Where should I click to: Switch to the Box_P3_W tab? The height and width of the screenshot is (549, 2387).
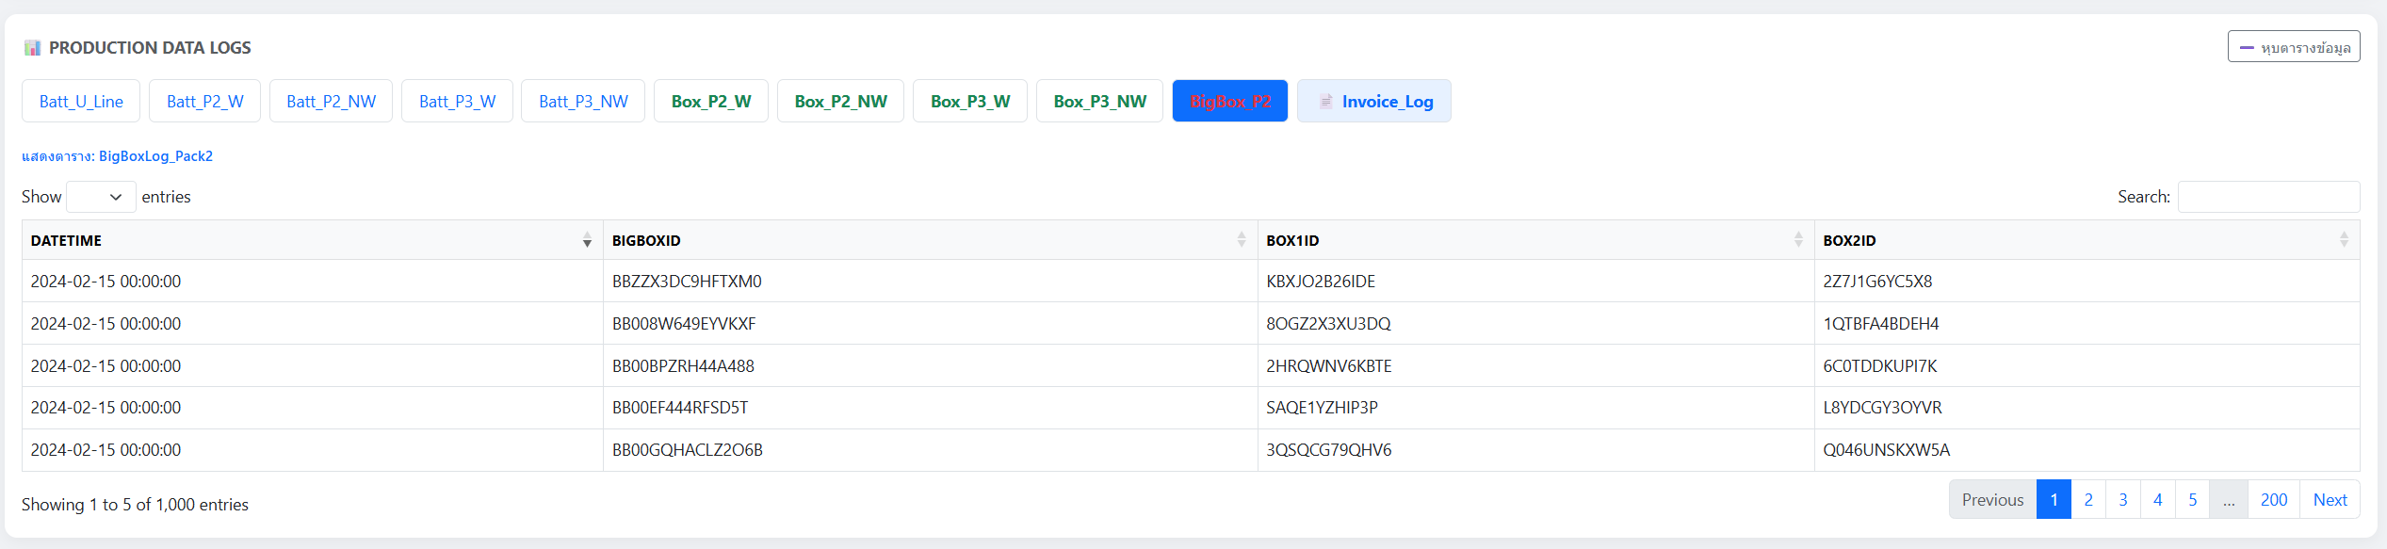click(970, 102)
